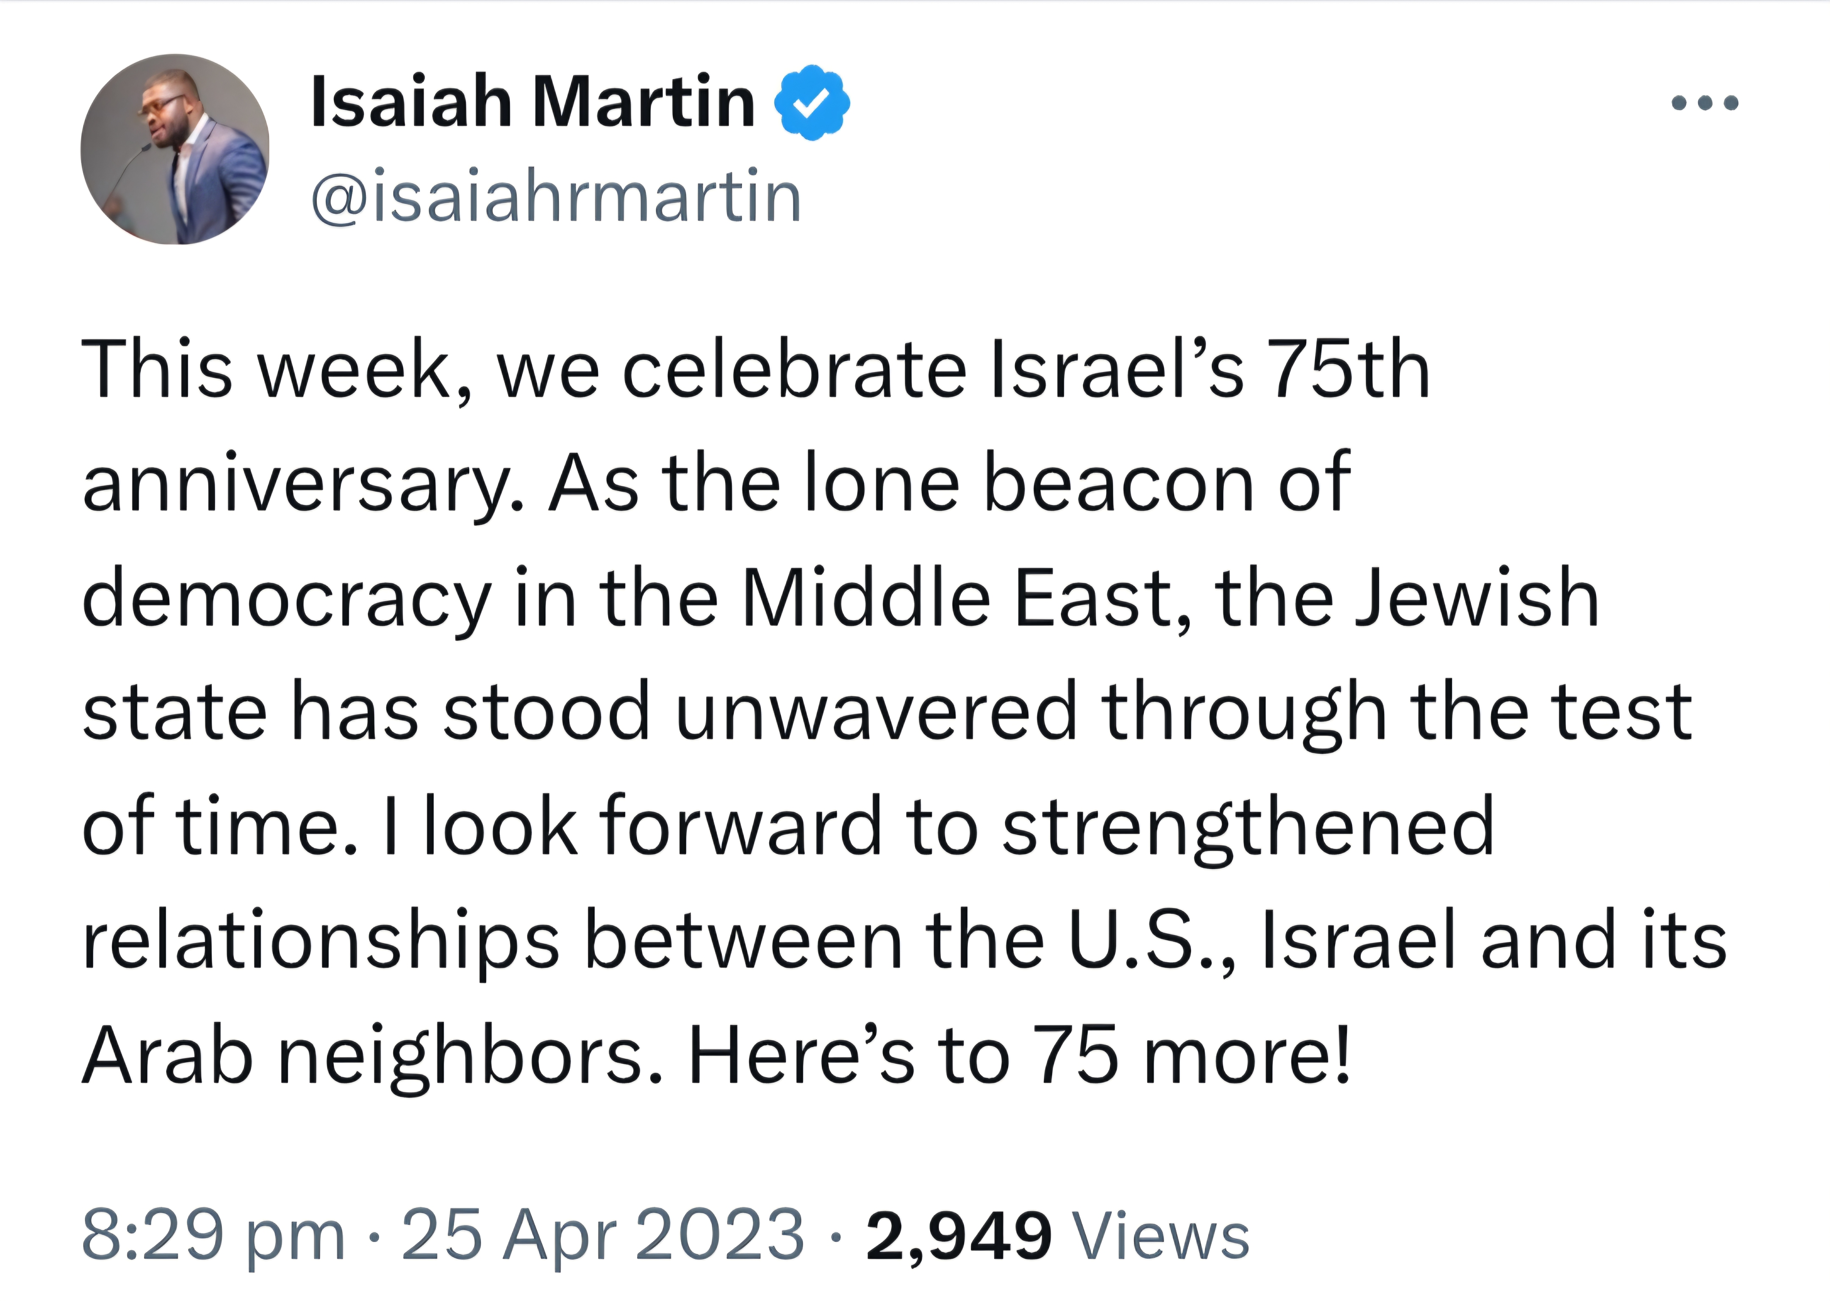The width and height of the screenshot is (1830, 1301).
Task: Click the blue verified checkmark badge
Action: pos(812,102)
